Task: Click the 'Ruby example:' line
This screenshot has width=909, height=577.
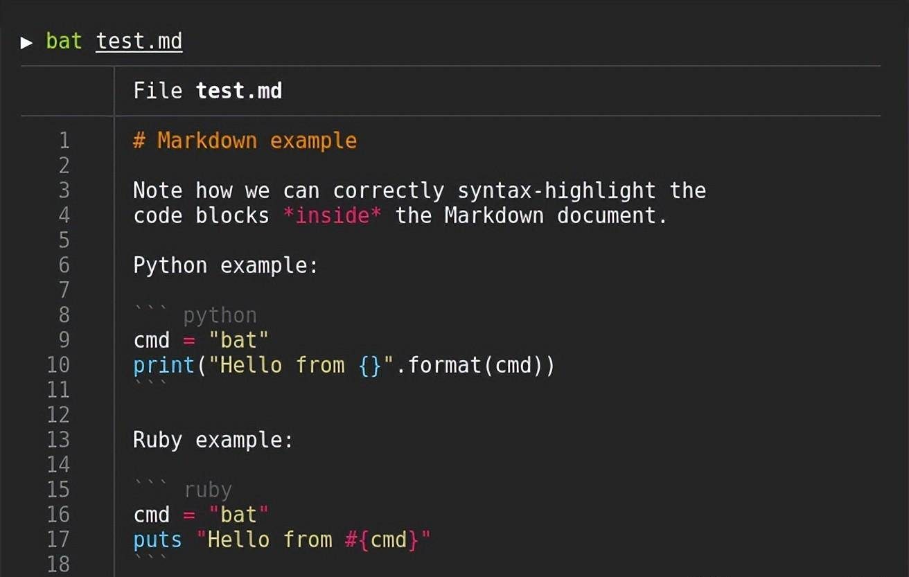Action: (213, 440)
